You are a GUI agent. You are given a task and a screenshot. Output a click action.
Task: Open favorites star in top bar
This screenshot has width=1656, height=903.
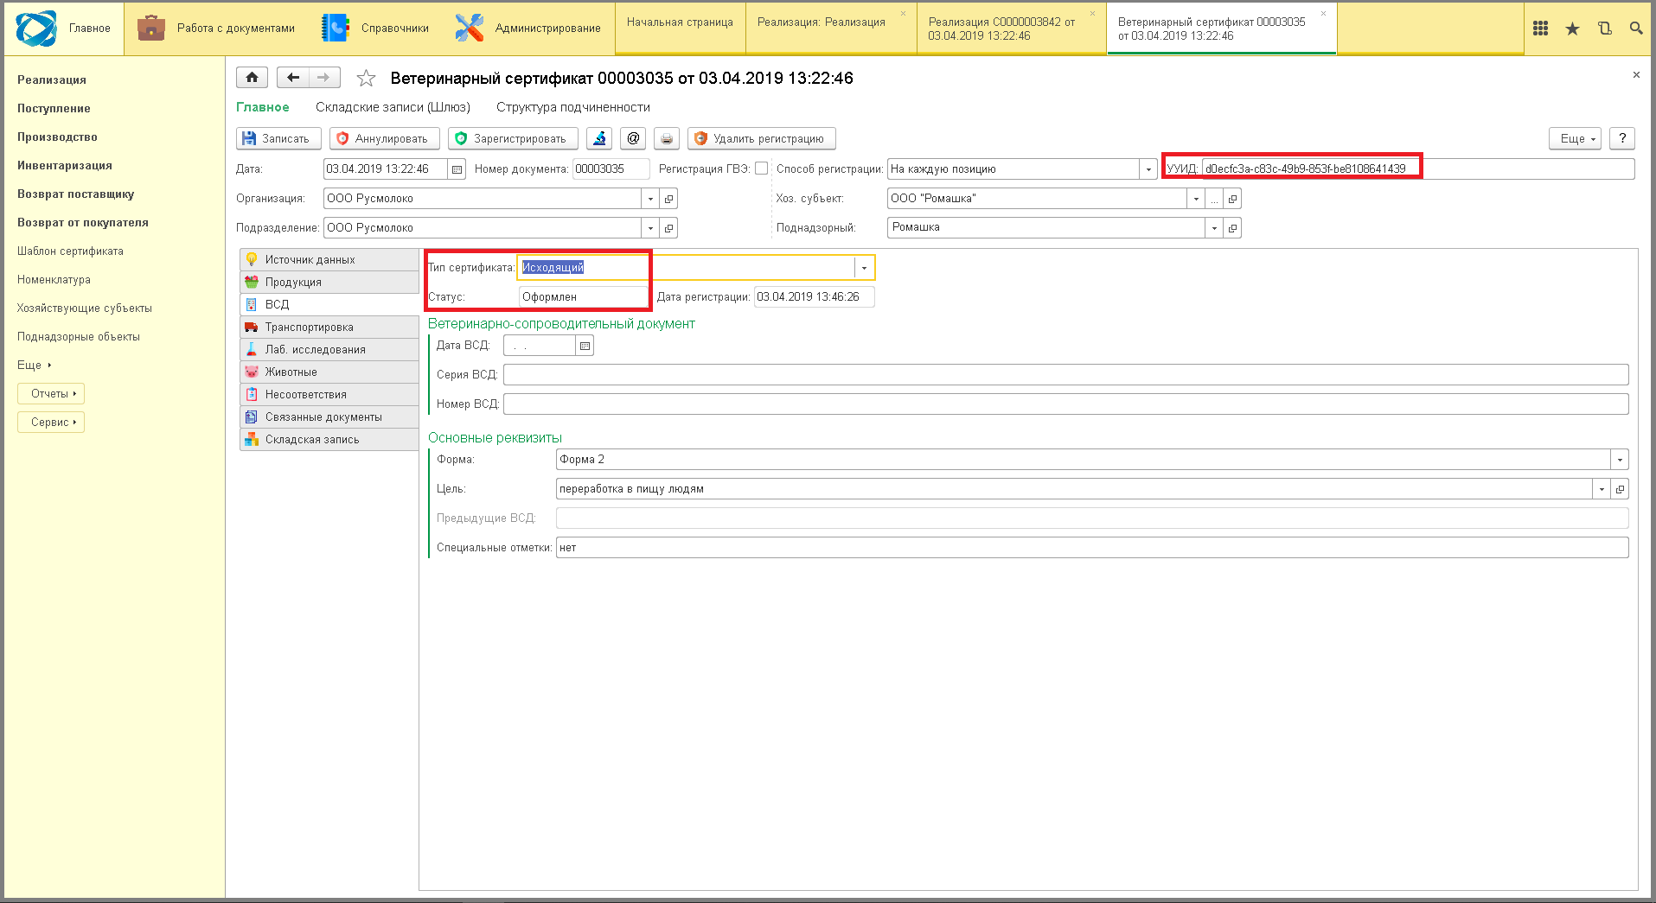point(1572,29)
